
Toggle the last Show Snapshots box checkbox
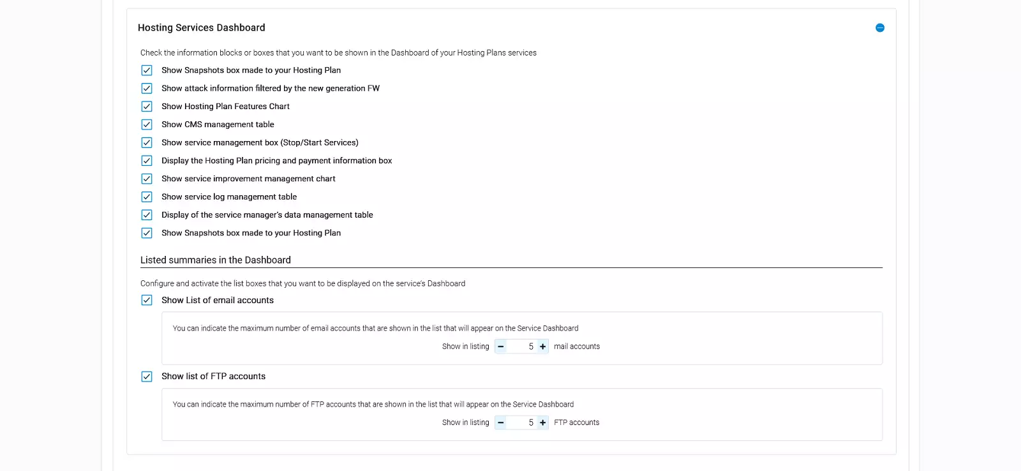coord(147,233)
